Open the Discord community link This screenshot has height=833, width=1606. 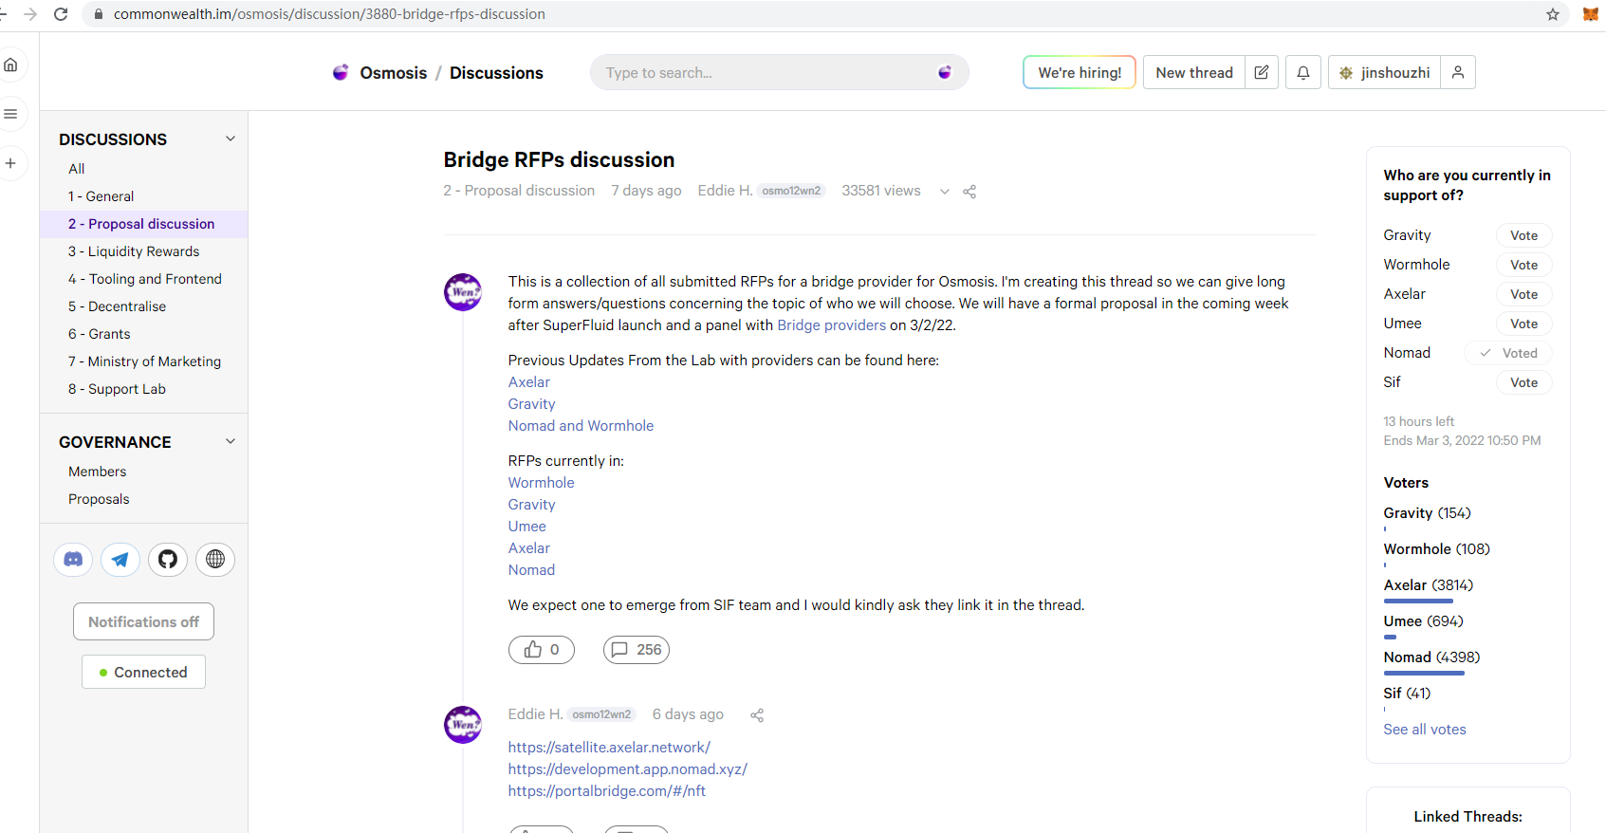pos(73,560)
